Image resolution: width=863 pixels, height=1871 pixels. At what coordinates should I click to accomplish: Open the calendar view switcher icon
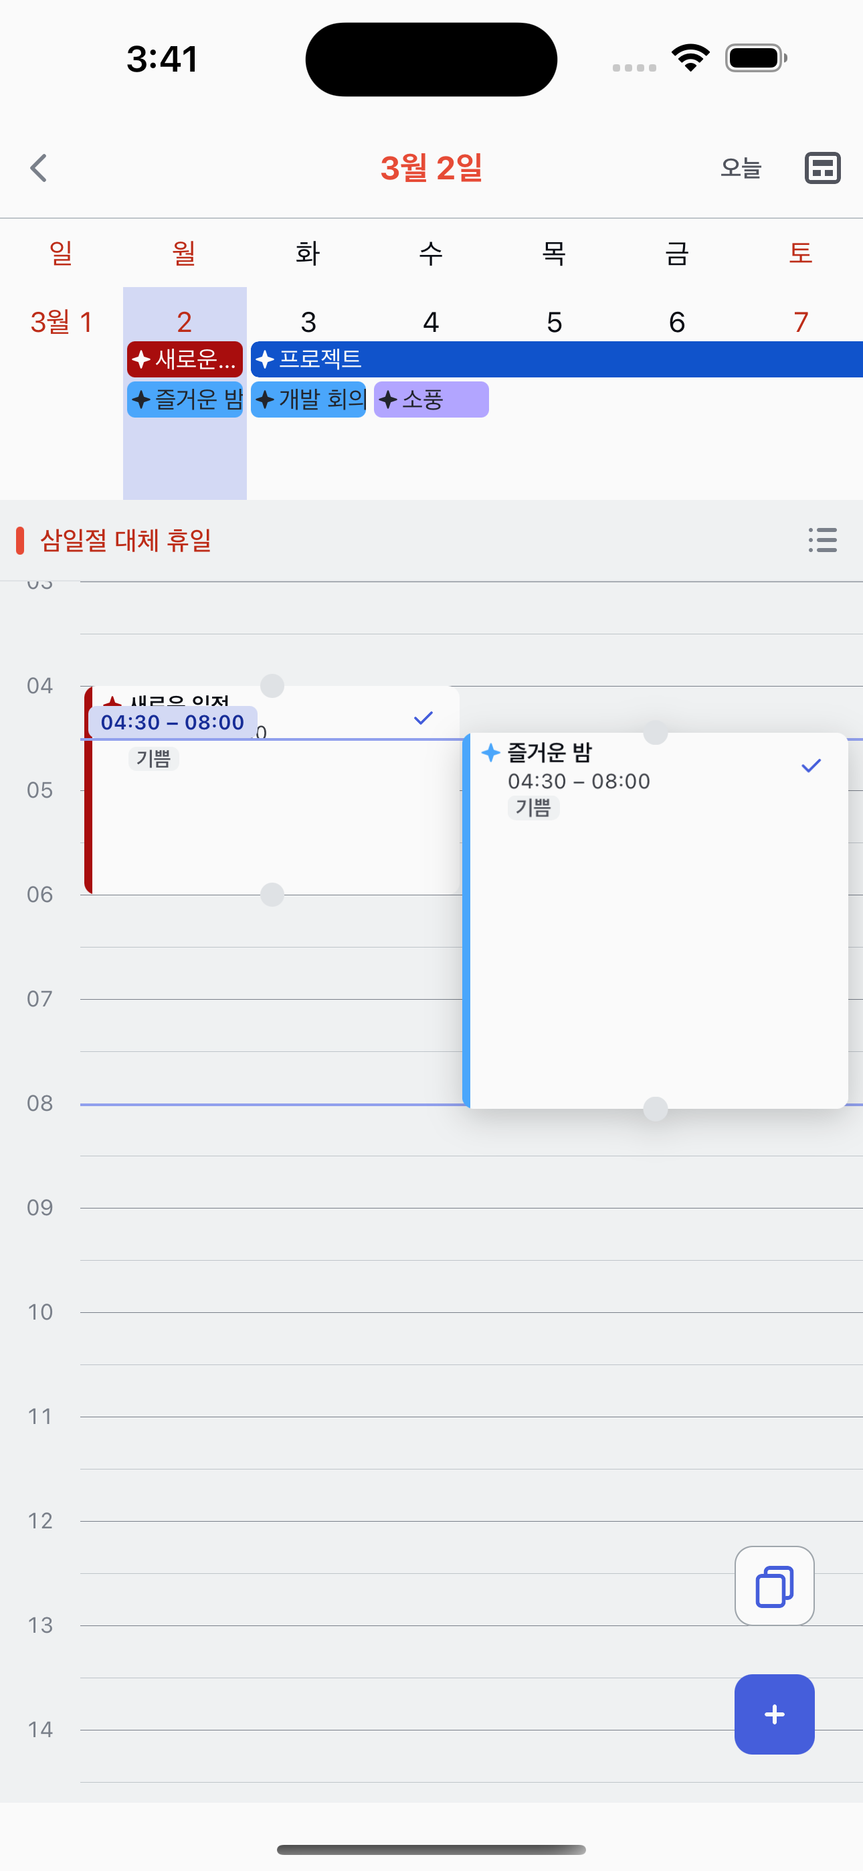click(x=822, y=168)
